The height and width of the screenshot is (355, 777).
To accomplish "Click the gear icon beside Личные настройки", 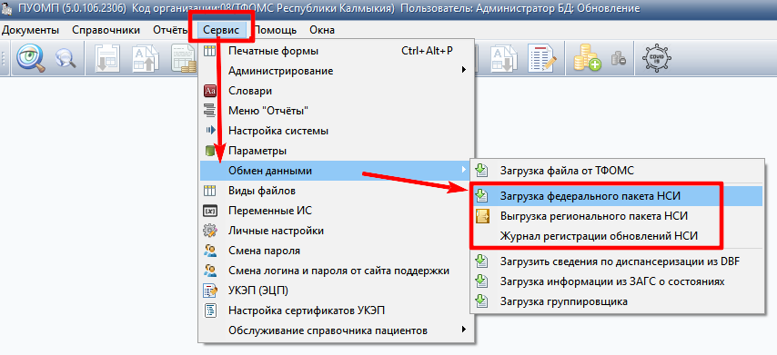I will [210, 231].
